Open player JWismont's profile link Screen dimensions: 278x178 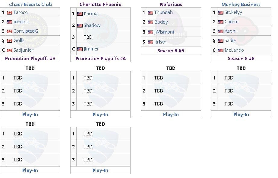pyautogui.click(x=164, y=32)
